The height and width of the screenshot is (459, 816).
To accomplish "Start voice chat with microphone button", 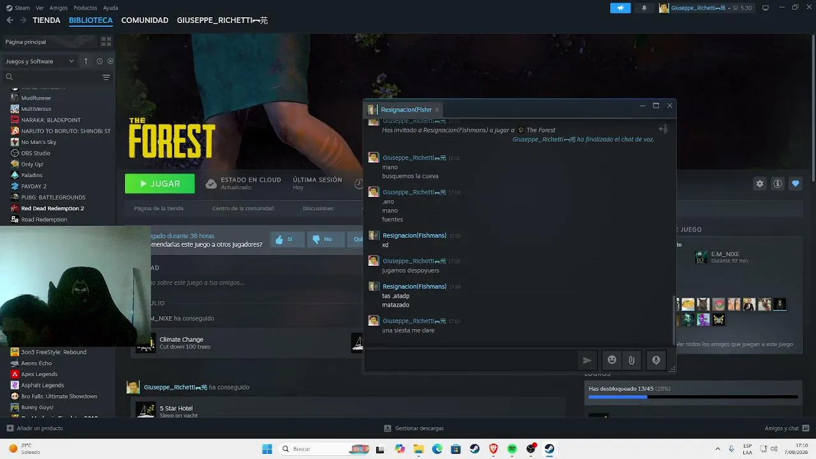I will click(656, 360).
